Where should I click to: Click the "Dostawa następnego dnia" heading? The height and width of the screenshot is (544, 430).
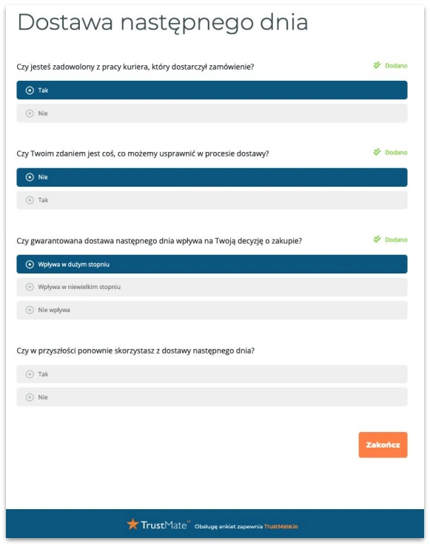click(163, 23)
